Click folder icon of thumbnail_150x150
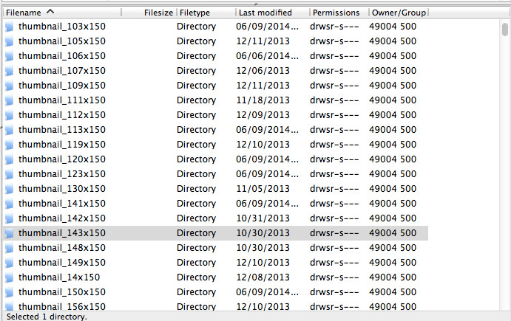 click(9, 292)
